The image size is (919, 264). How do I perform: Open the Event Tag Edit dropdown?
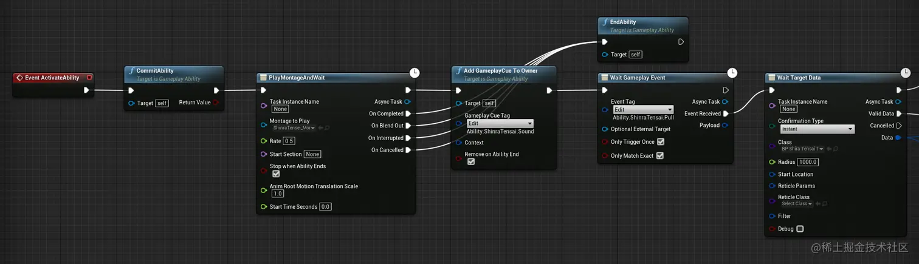point(643,110)
